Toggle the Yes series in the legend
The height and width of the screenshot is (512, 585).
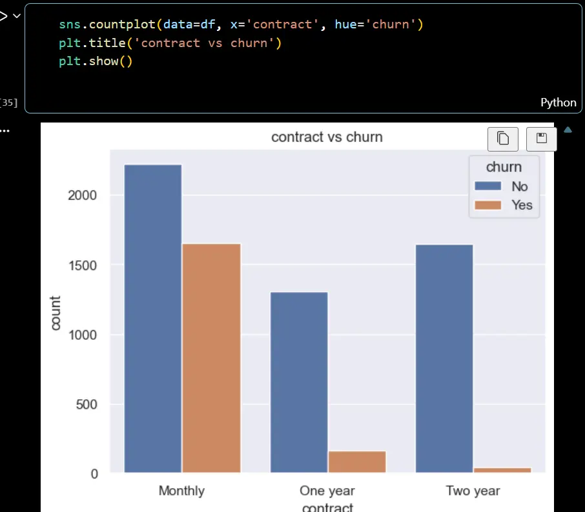(522, 205)
